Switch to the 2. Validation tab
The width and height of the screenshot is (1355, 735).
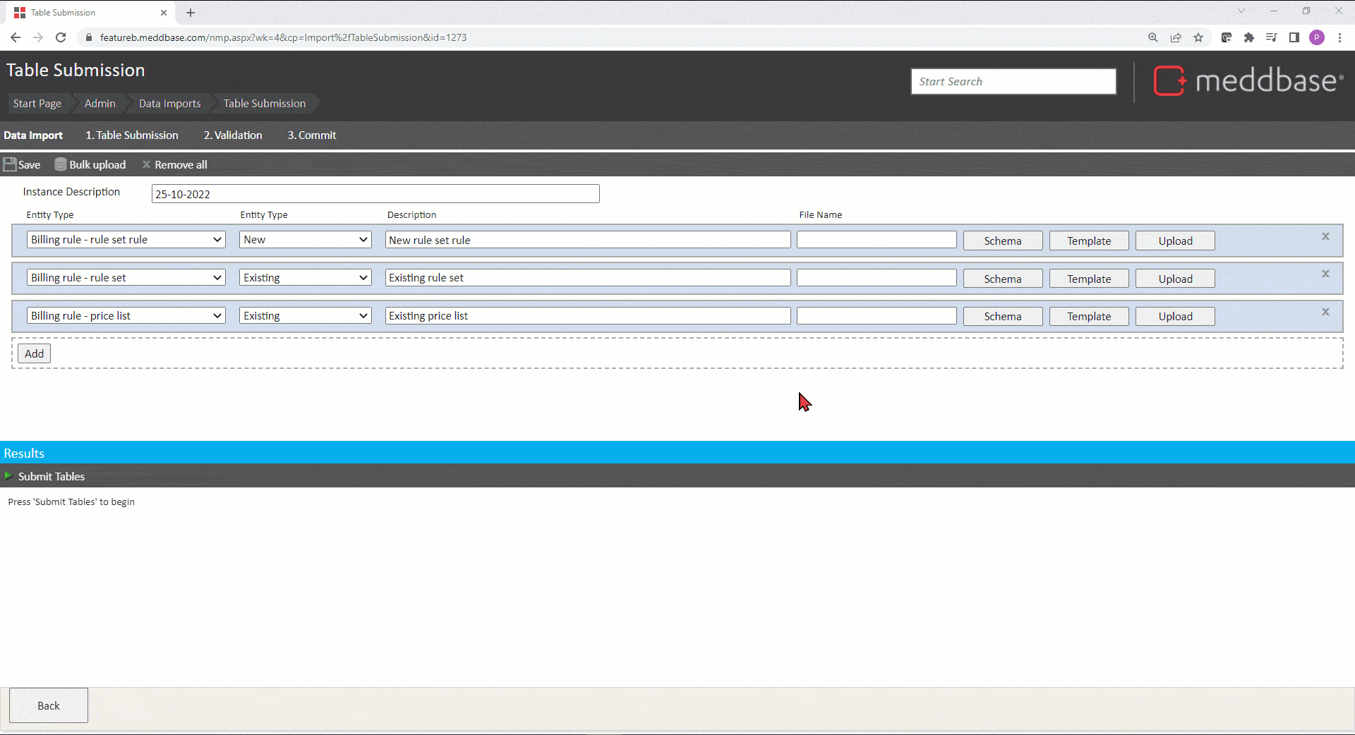pos(233,135)
